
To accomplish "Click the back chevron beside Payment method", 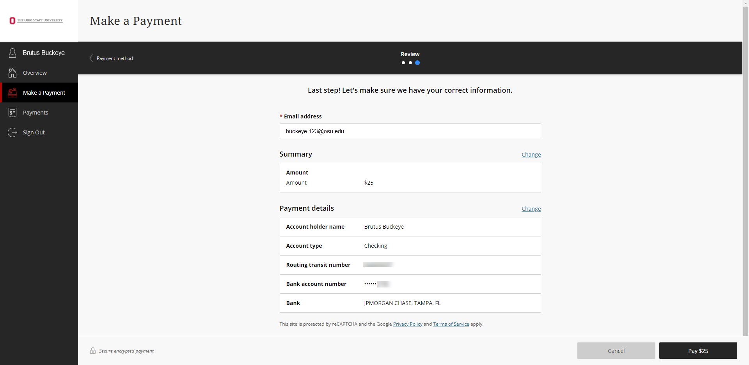I will 91,58.
